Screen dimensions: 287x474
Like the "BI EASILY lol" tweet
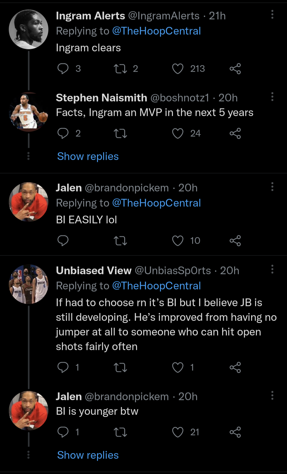178,241
